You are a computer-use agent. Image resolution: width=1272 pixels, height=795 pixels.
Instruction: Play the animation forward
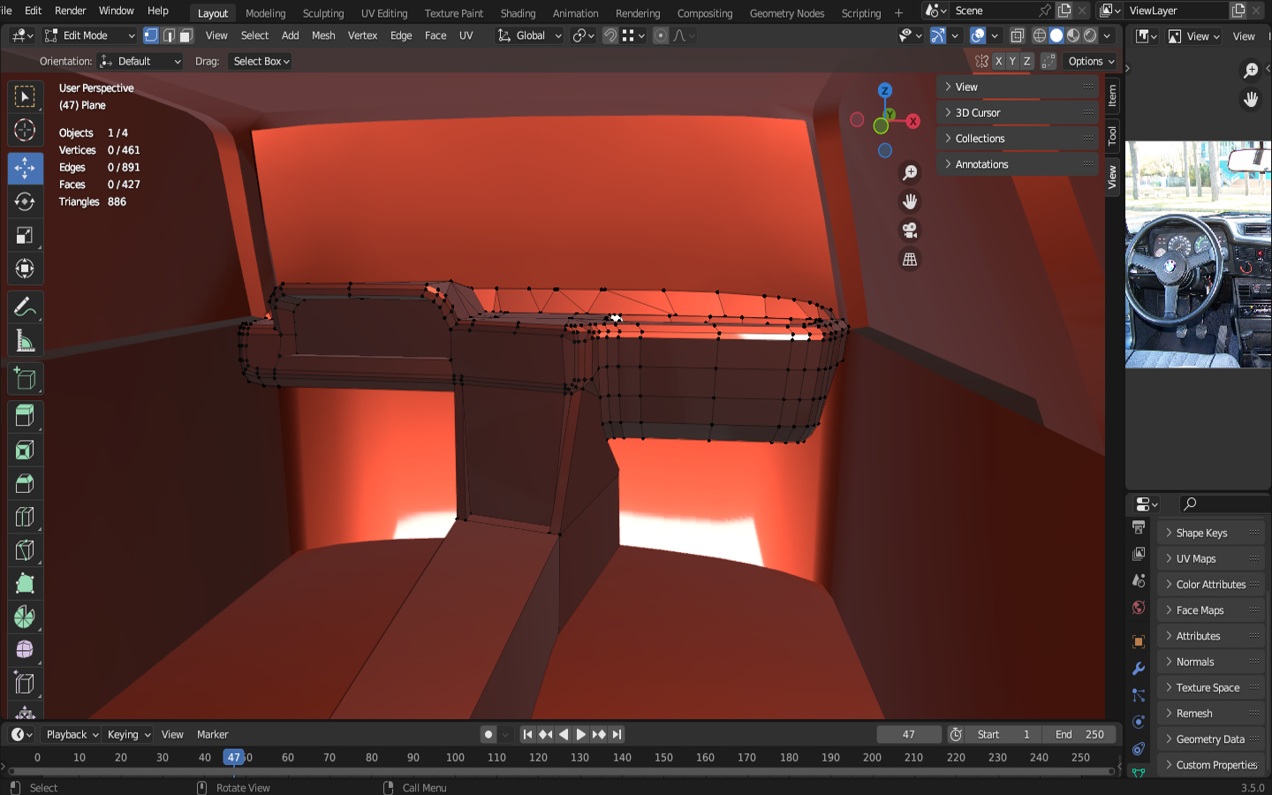[x=580, y=734]
